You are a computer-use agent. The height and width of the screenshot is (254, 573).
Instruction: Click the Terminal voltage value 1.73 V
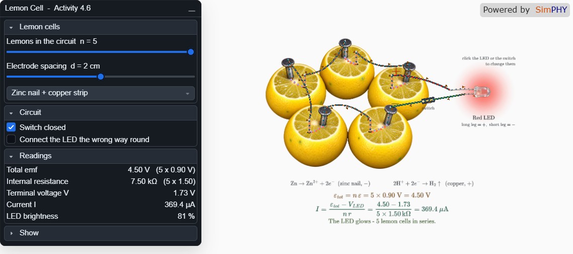pos(184,193)
